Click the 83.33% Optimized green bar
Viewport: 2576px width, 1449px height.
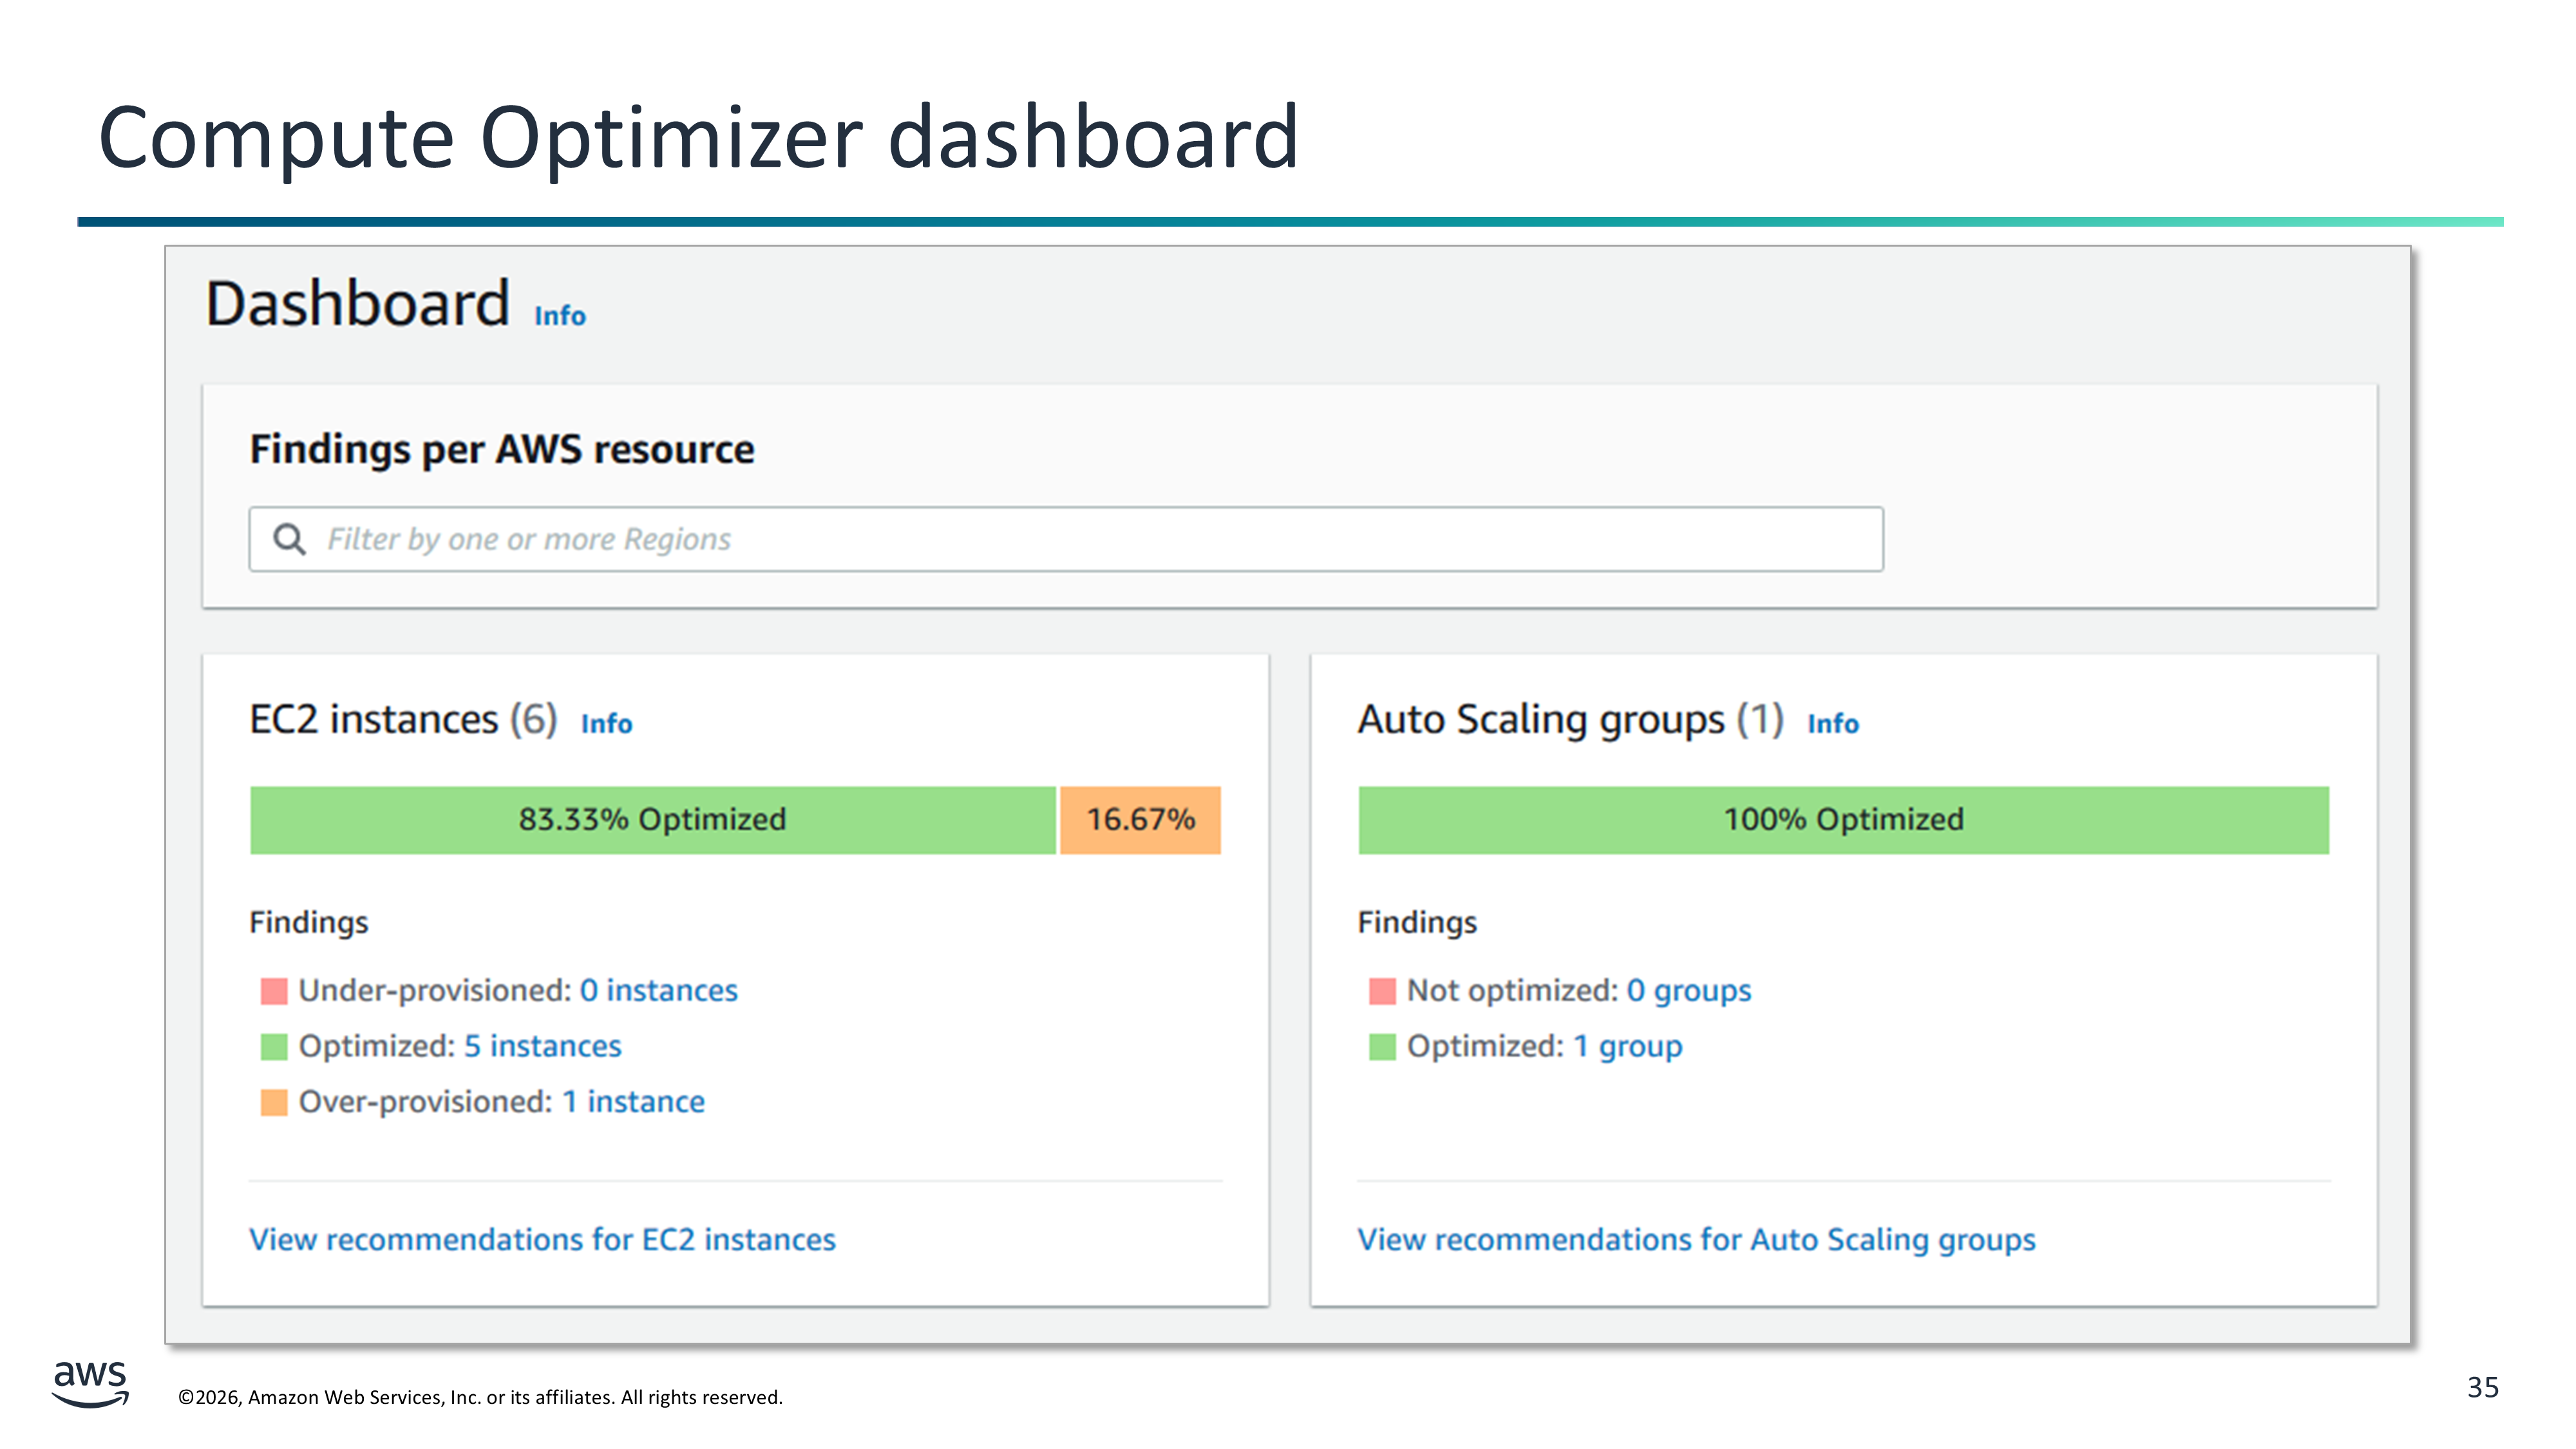[652, 820]
